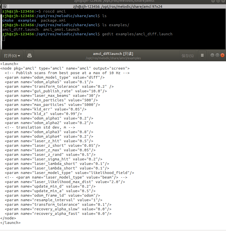The image size is (226, 231).
Task: Click the gedit examples/amcl_diff.launch command
Action: (x=137, y=34)
